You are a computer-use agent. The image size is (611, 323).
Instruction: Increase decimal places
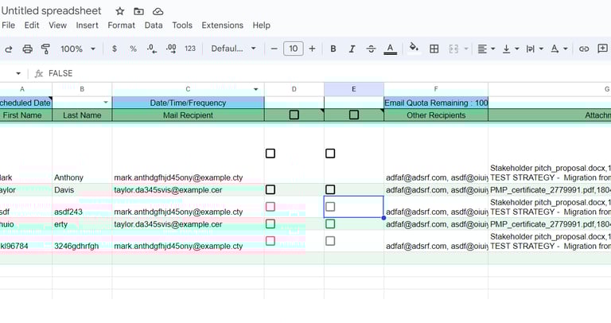(171, 49)
